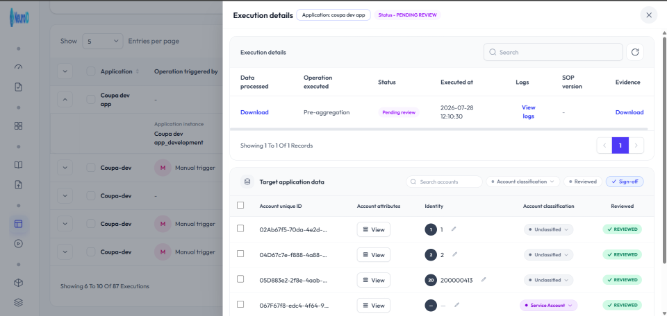Open the Entries per page dropdown showing 5
The height and width of the screenshot is (316, 667).
[x=103, y=41]
